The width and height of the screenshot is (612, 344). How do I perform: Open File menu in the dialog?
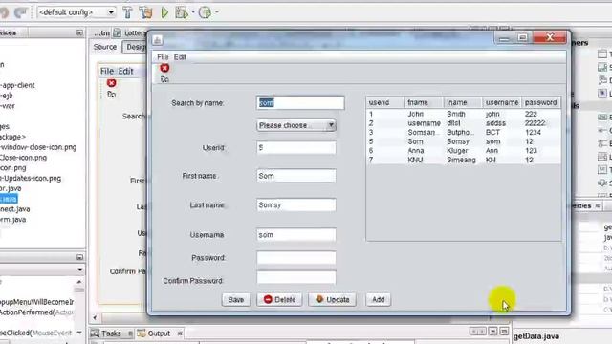[x=163, y=57]
